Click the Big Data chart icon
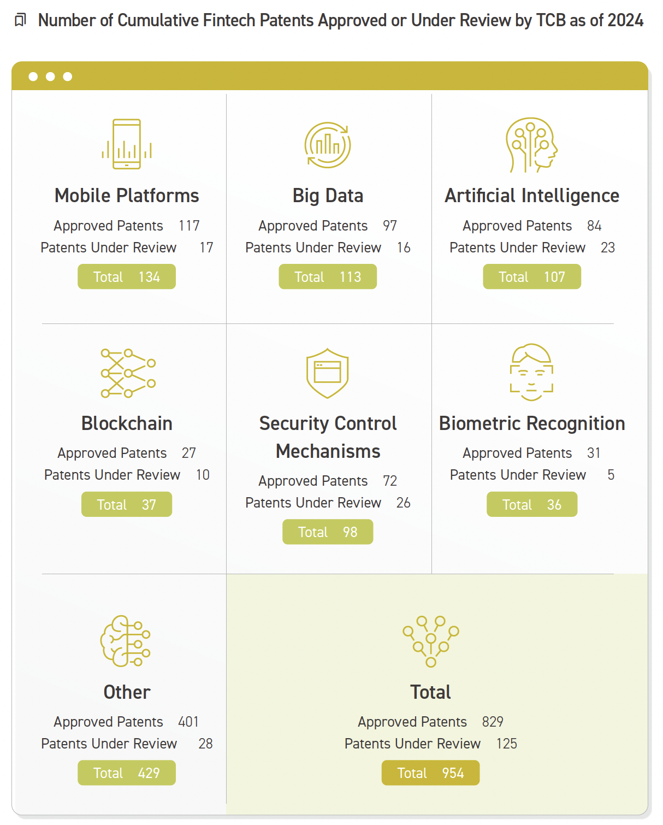 (x=328, y=145)
